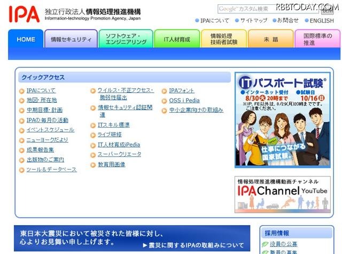Screen dimensions: 342x254
Task: Click blue dot beside サイトマップ
Action: coord(237,20)
